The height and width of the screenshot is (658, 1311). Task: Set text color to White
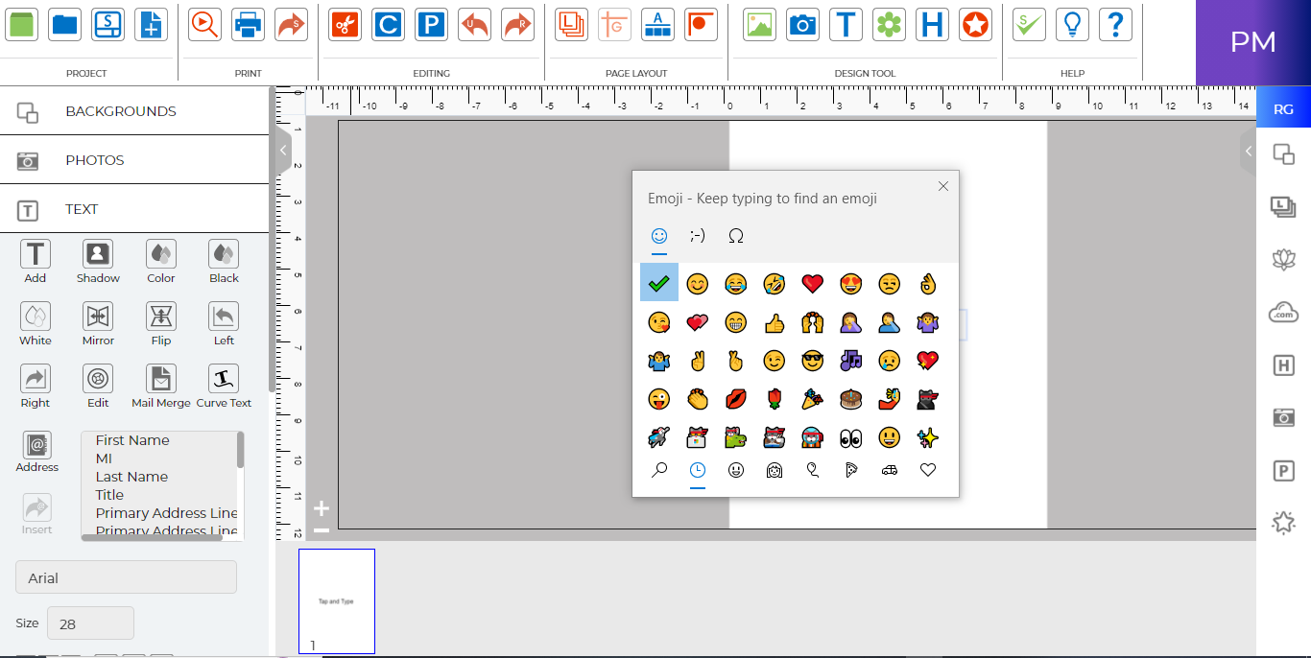point(36,324)
